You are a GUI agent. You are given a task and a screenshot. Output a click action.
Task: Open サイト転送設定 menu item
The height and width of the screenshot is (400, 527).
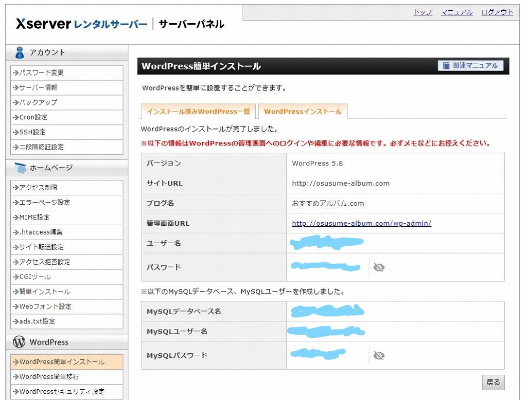point(66,247)
